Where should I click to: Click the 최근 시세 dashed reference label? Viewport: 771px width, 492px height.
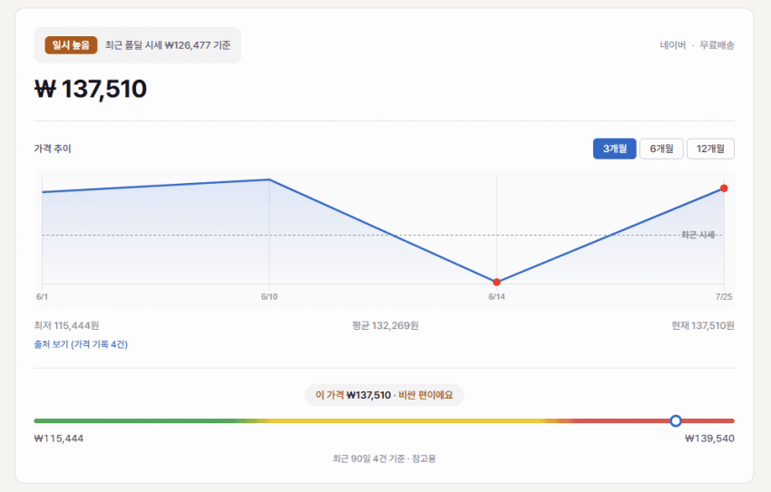[698, 235]
